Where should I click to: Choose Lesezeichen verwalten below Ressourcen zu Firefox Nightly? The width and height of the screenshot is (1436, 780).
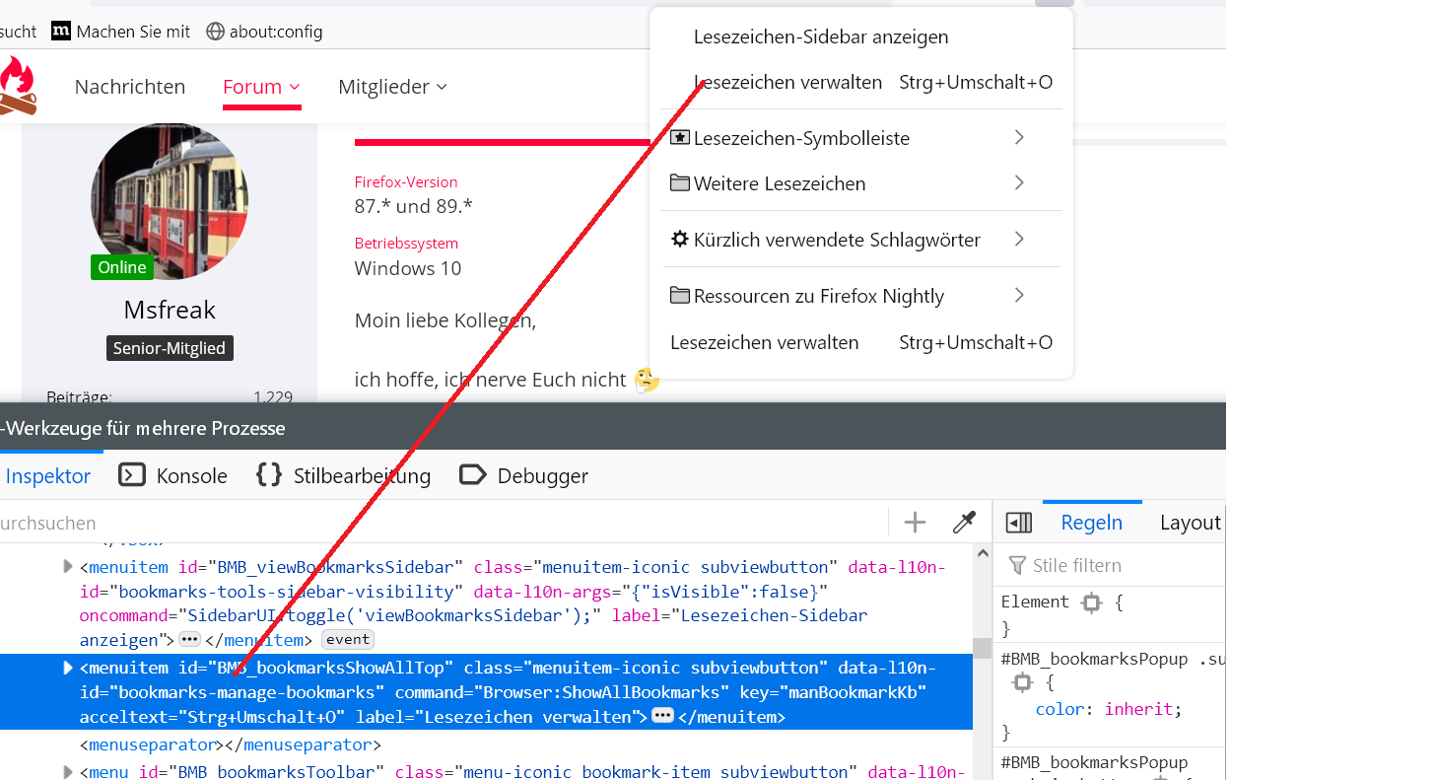point(861,342)
